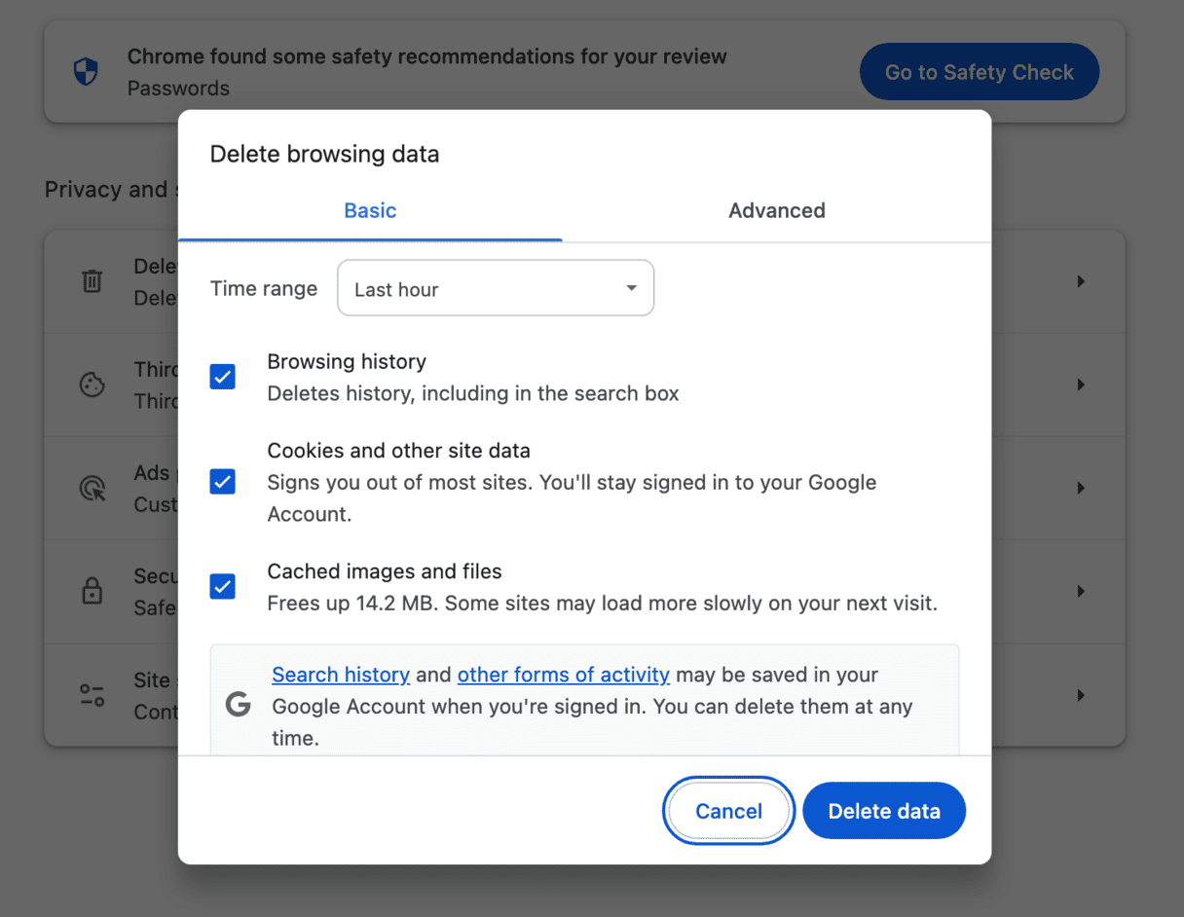Viewport: 1184px width, 917px height.
Task: Click the Go to Safety Check button
Action: (979, 72)
